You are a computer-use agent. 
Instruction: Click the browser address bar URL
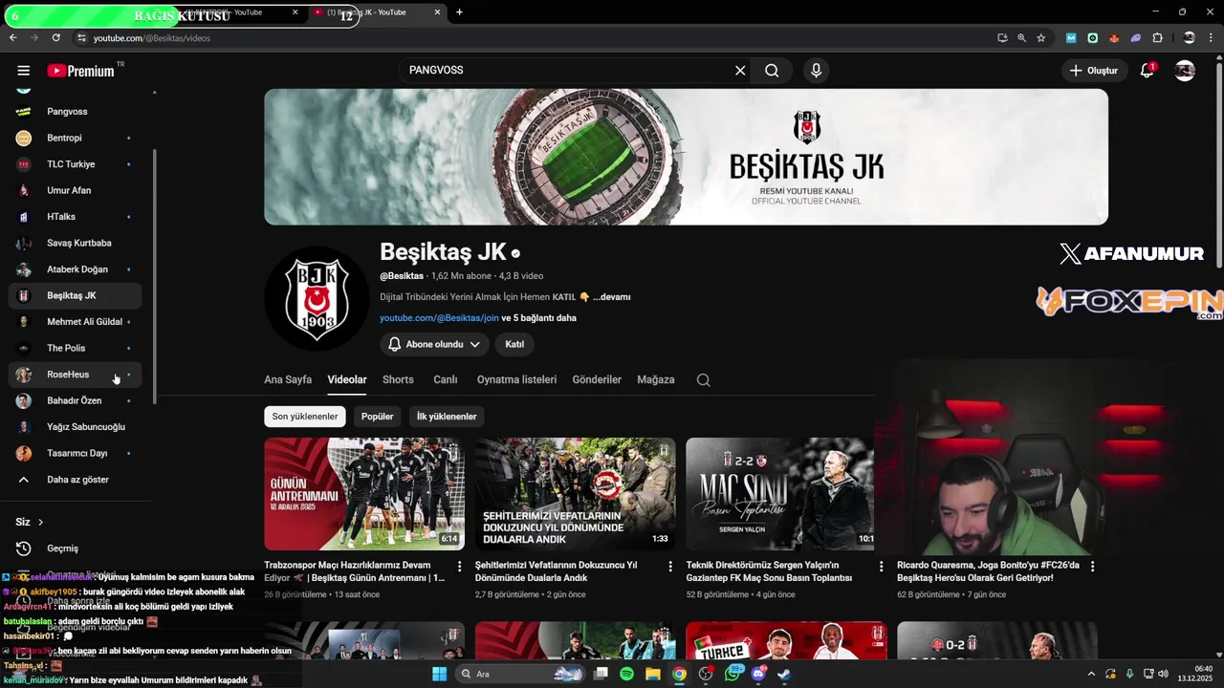(x=152, y=38)
